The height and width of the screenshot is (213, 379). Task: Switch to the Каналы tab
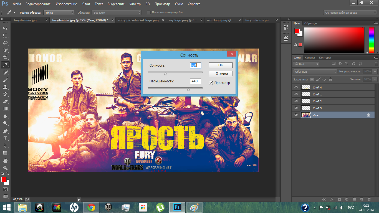(310, 58)
